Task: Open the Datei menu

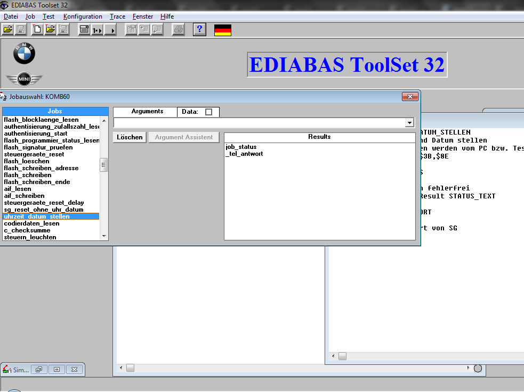Action: (11, 16)
